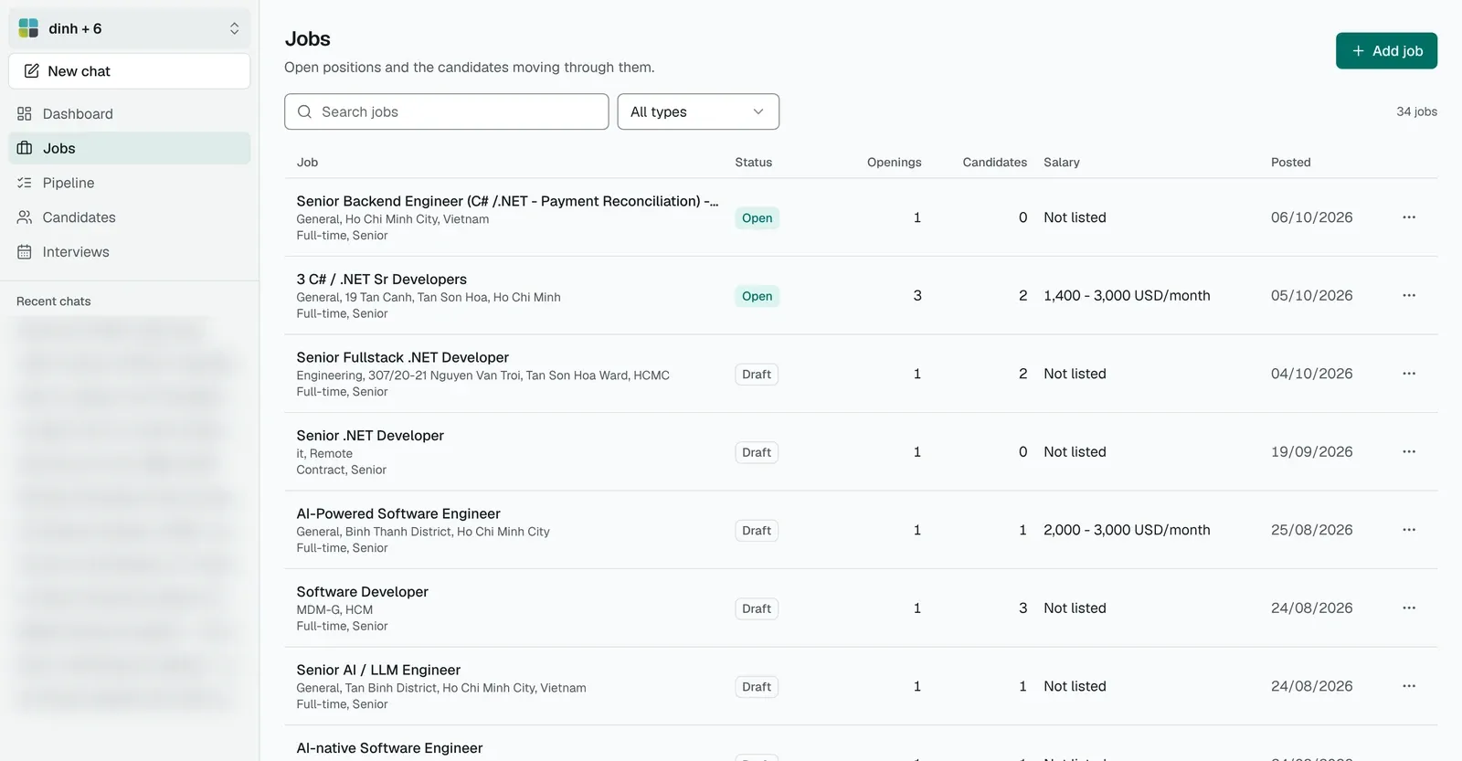Open more options for Senior AI / LLM Engineer
Image resolution: width=1462 pixels, height=761 pixels.
[1409, 686]
